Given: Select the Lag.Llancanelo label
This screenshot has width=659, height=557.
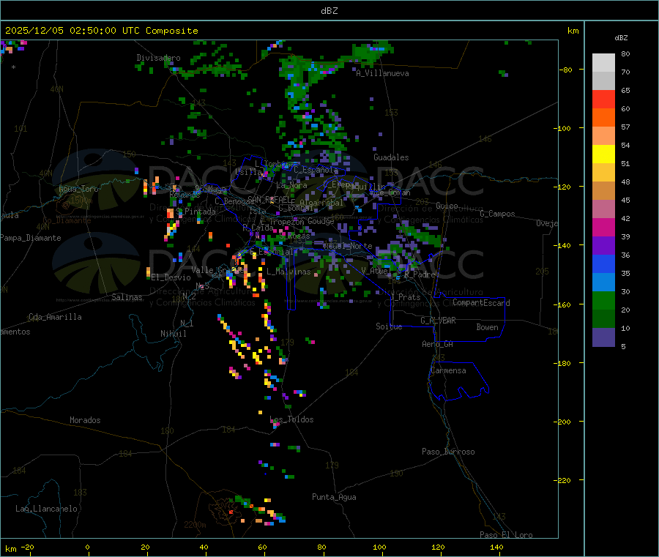Looking at the screenshot, I should tap(46, 509).
